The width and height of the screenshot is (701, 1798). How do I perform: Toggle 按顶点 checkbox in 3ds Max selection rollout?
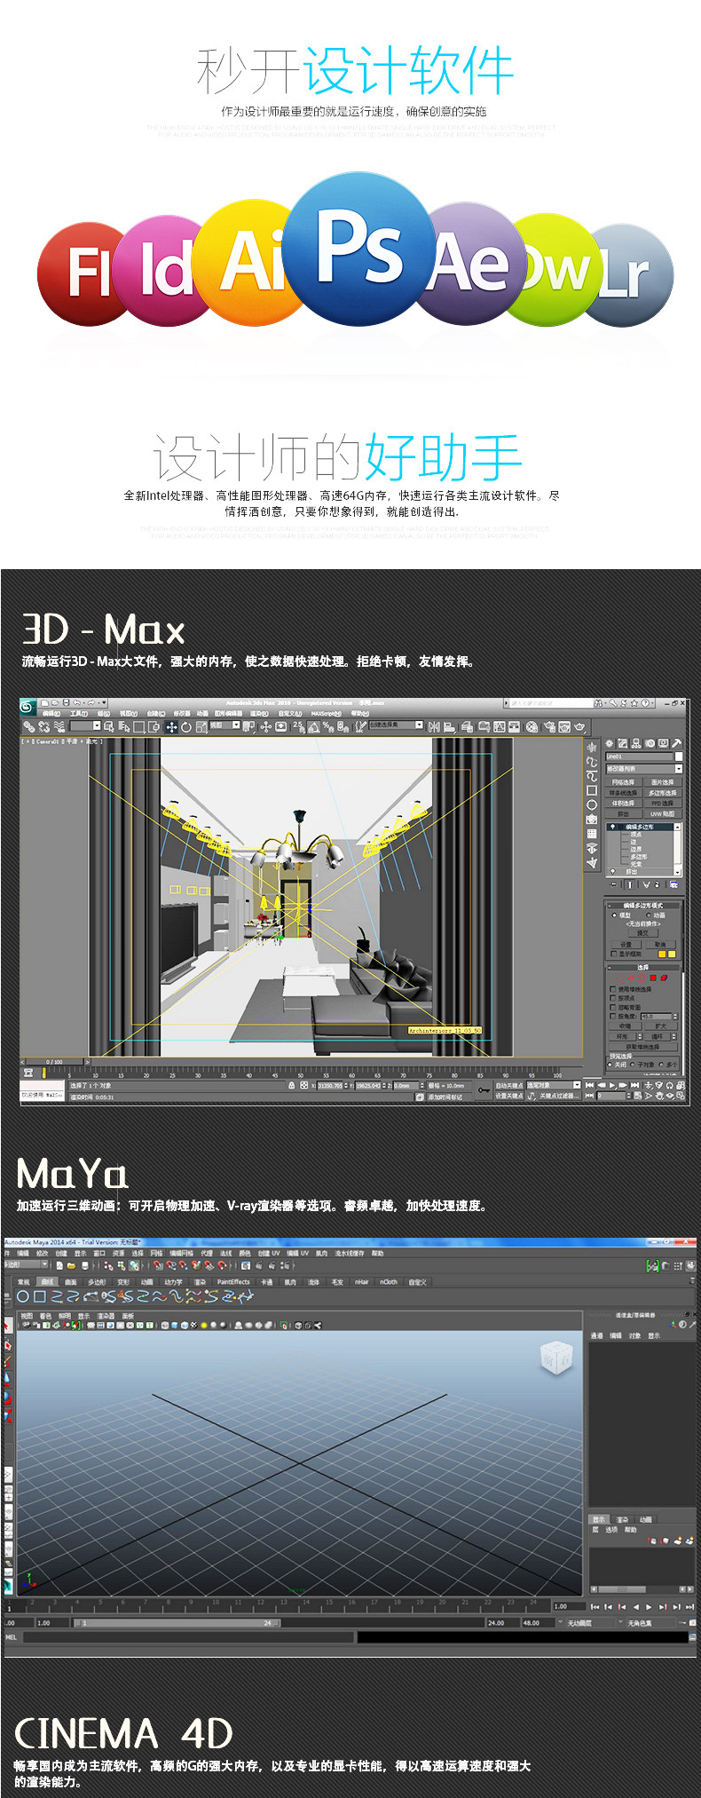pyautogui.click(x=612, y=998)
